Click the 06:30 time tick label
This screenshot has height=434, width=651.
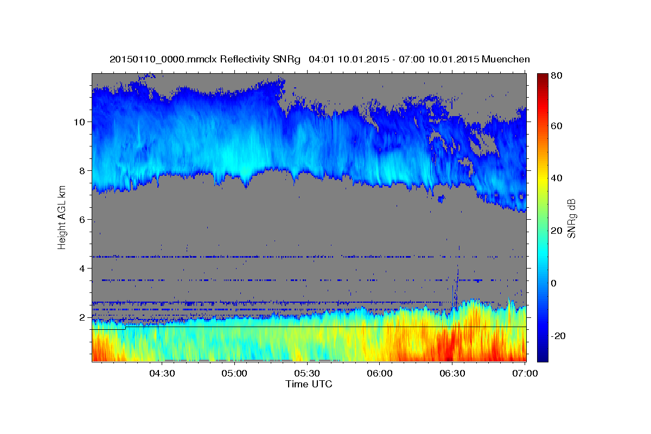point(452,373)
